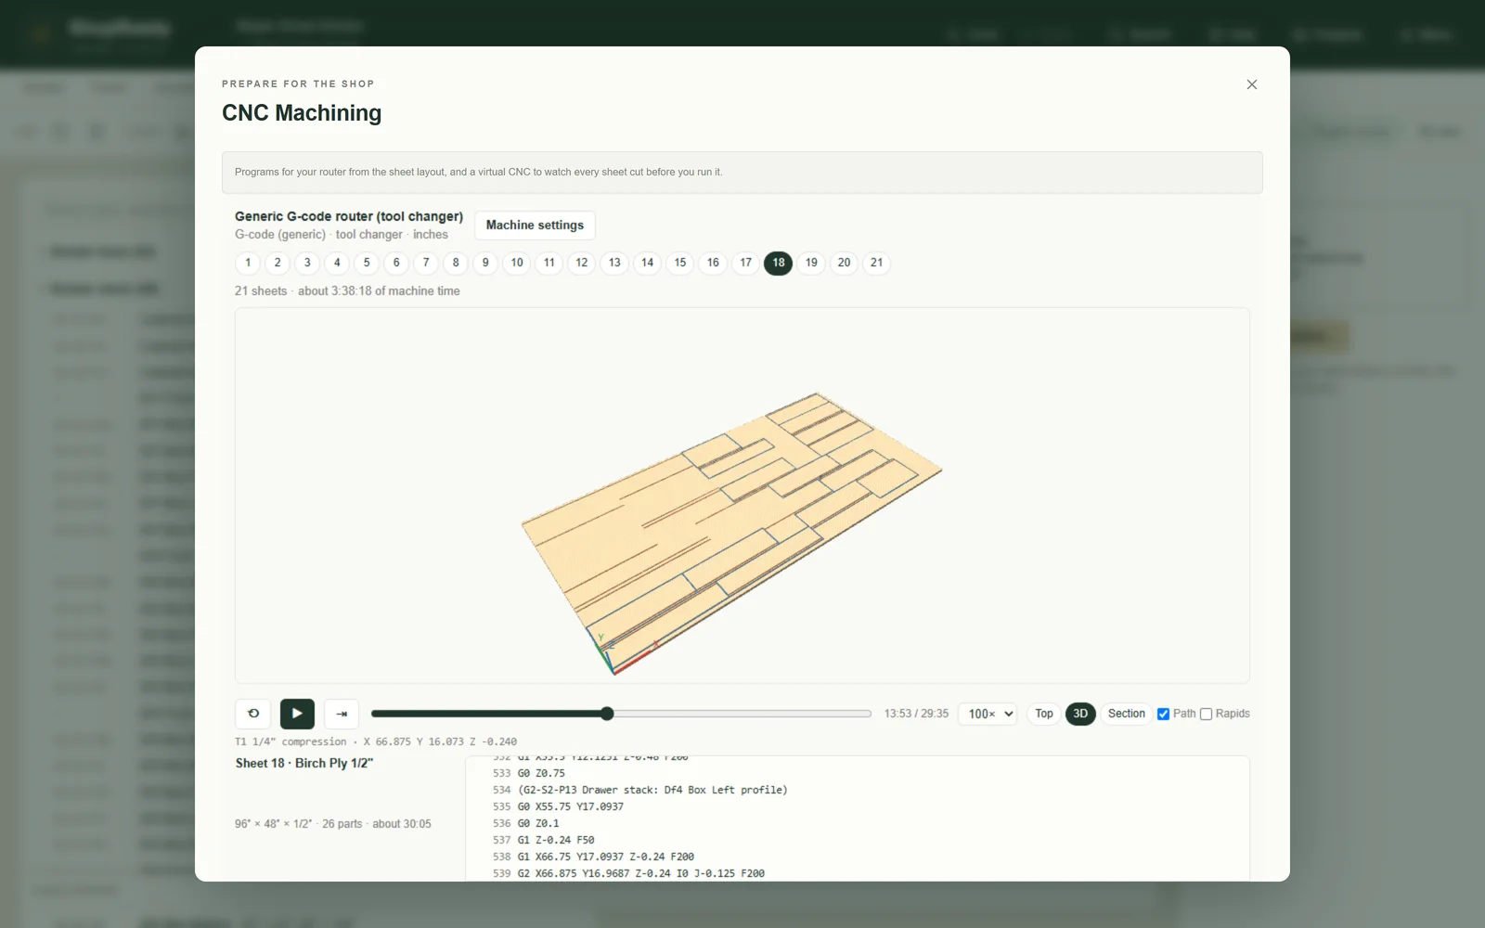This screenshot has height=928, width=1485.
Task: Select sheet 5
Action: (367, 263)
